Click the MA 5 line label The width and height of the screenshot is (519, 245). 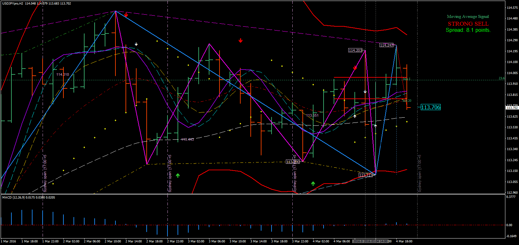coord(406,79)
